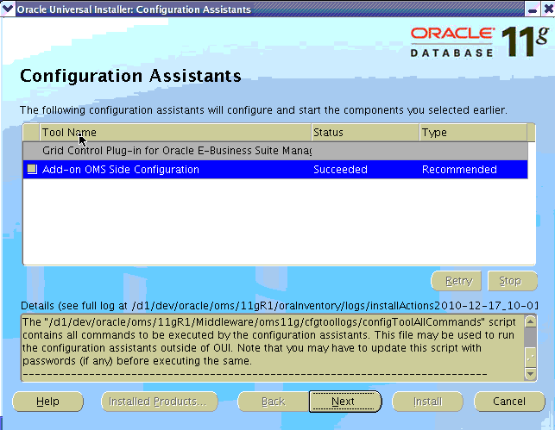Image resolution: width=555 pixels, height=430 pixels.
Task: Cancel the installation
Action: coord(509,402)
